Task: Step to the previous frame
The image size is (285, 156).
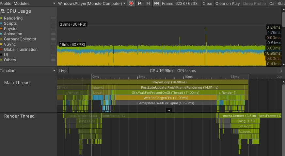Action: click(140, 4)
